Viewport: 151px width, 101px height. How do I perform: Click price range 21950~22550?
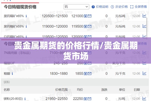pyautogui.click(x=57, y=99)
